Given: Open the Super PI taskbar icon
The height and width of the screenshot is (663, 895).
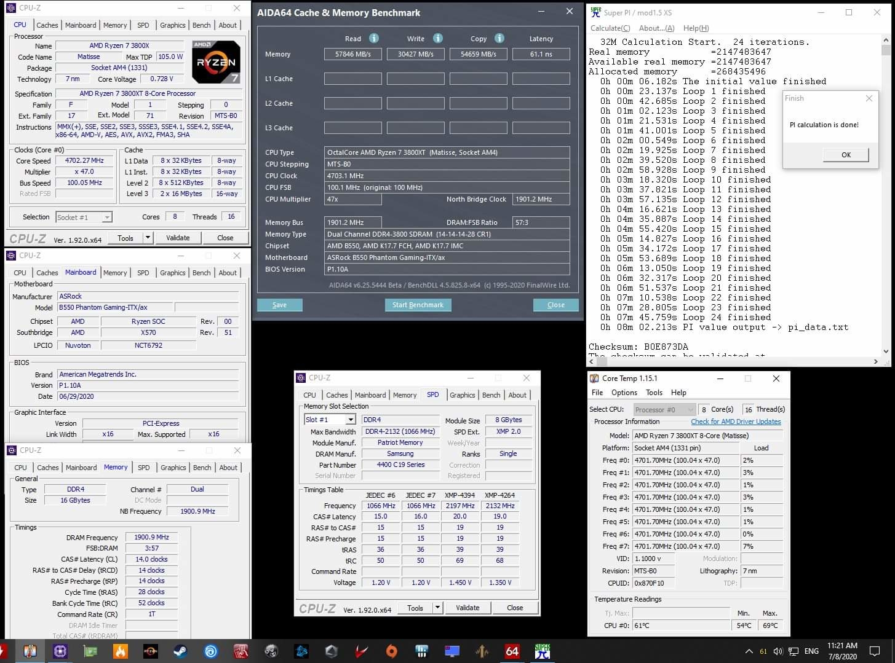Looking at the screenshot, I should click(543, 651).
